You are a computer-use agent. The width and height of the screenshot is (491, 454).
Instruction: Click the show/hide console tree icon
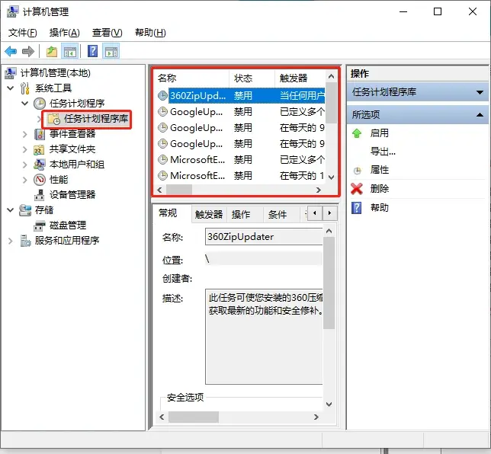click(x=70, y=52)
